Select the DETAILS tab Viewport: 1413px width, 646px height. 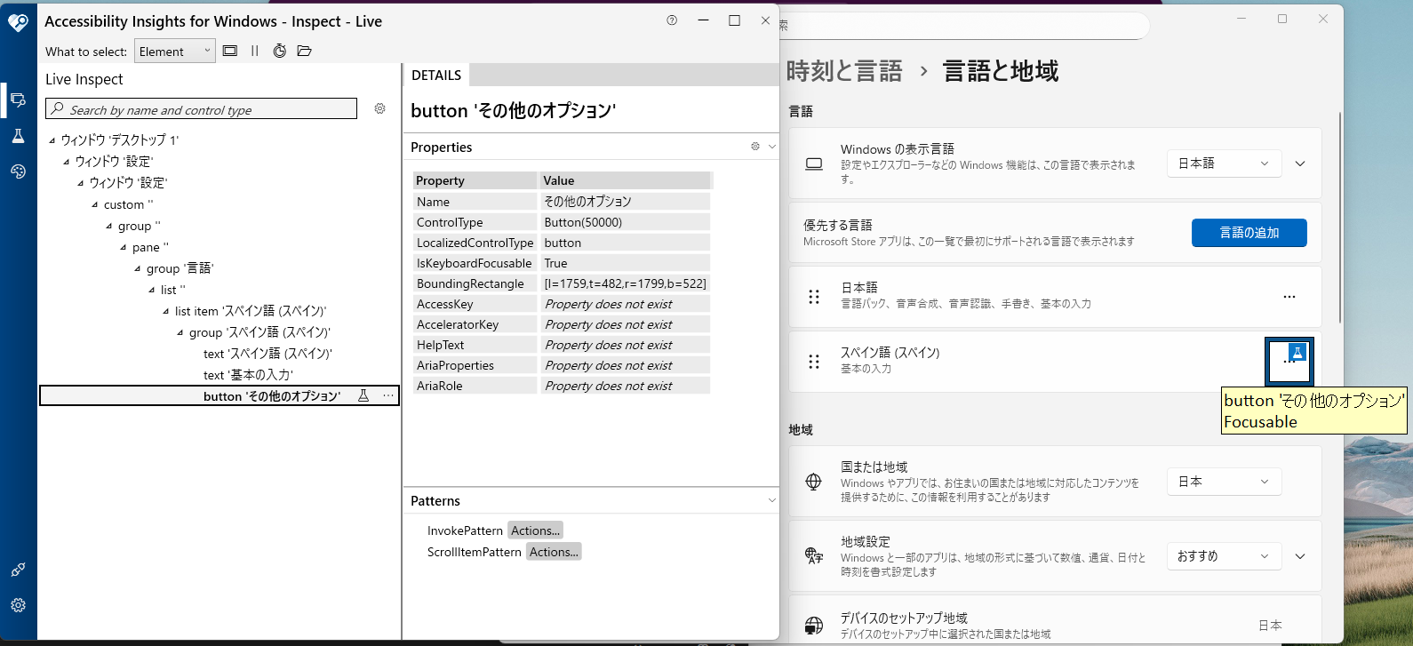point(436,75)
